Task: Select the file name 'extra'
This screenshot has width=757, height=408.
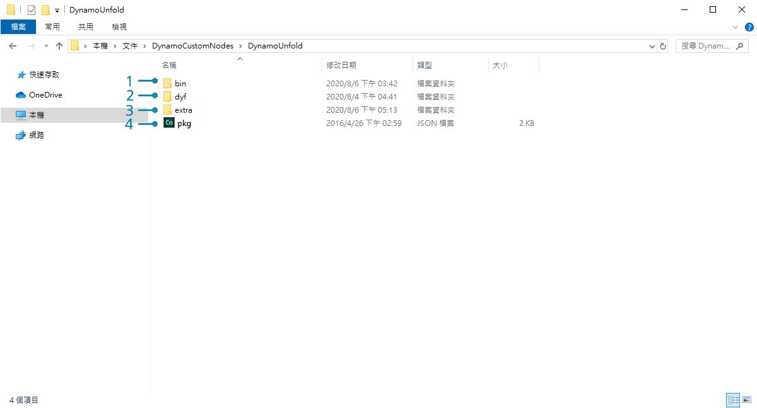Action: coord(184,110)
